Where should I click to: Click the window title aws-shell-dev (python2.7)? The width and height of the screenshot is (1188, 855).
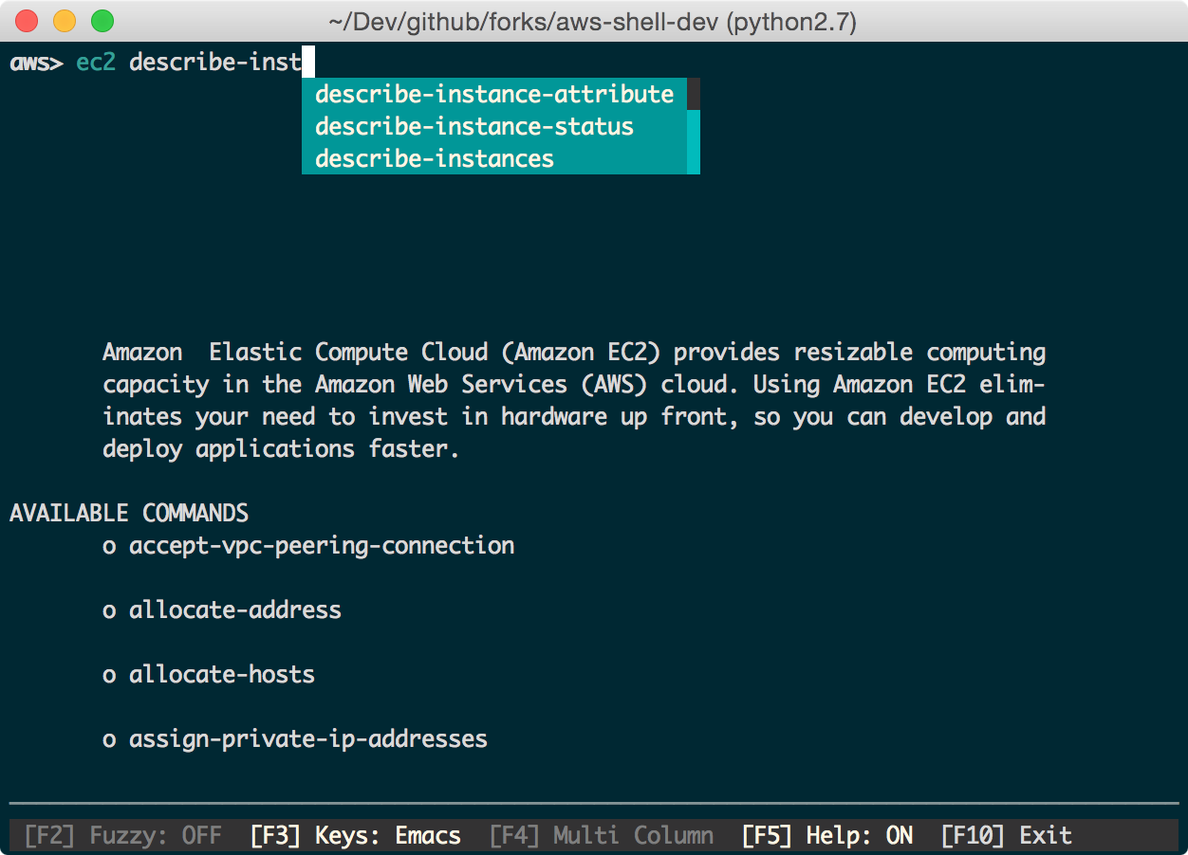click(593, 21)
